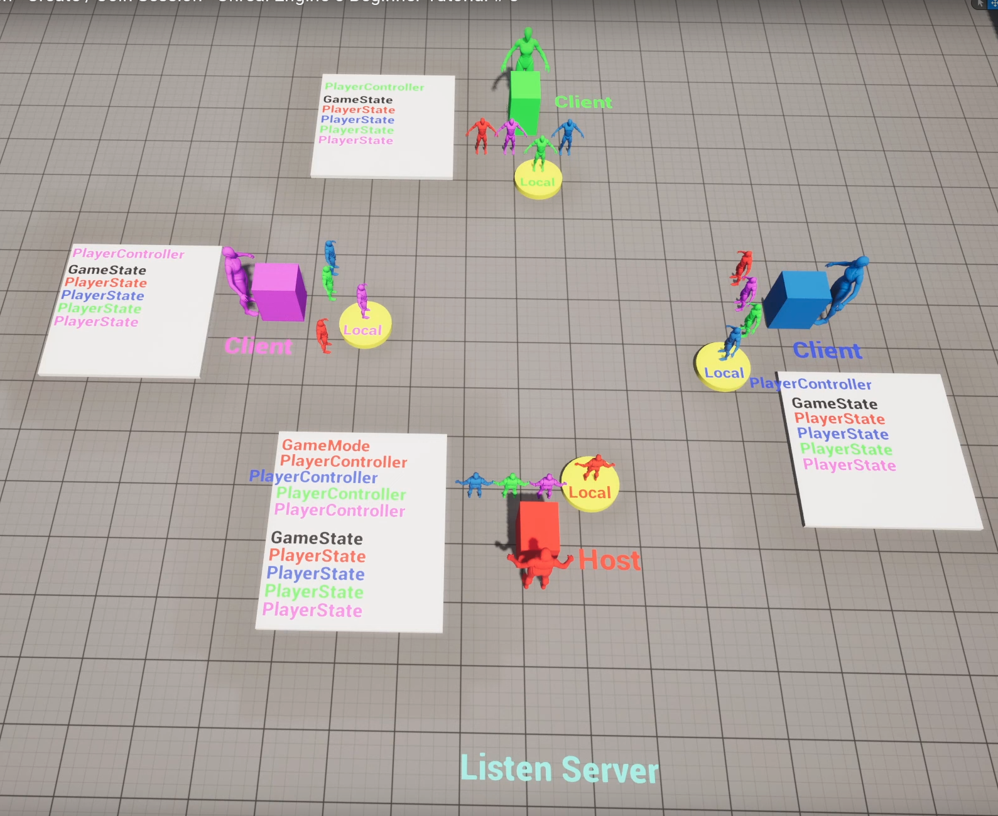Click pink 'PlayerController' on Host panel
Screen dimensions: 998x816
(340, 510)
